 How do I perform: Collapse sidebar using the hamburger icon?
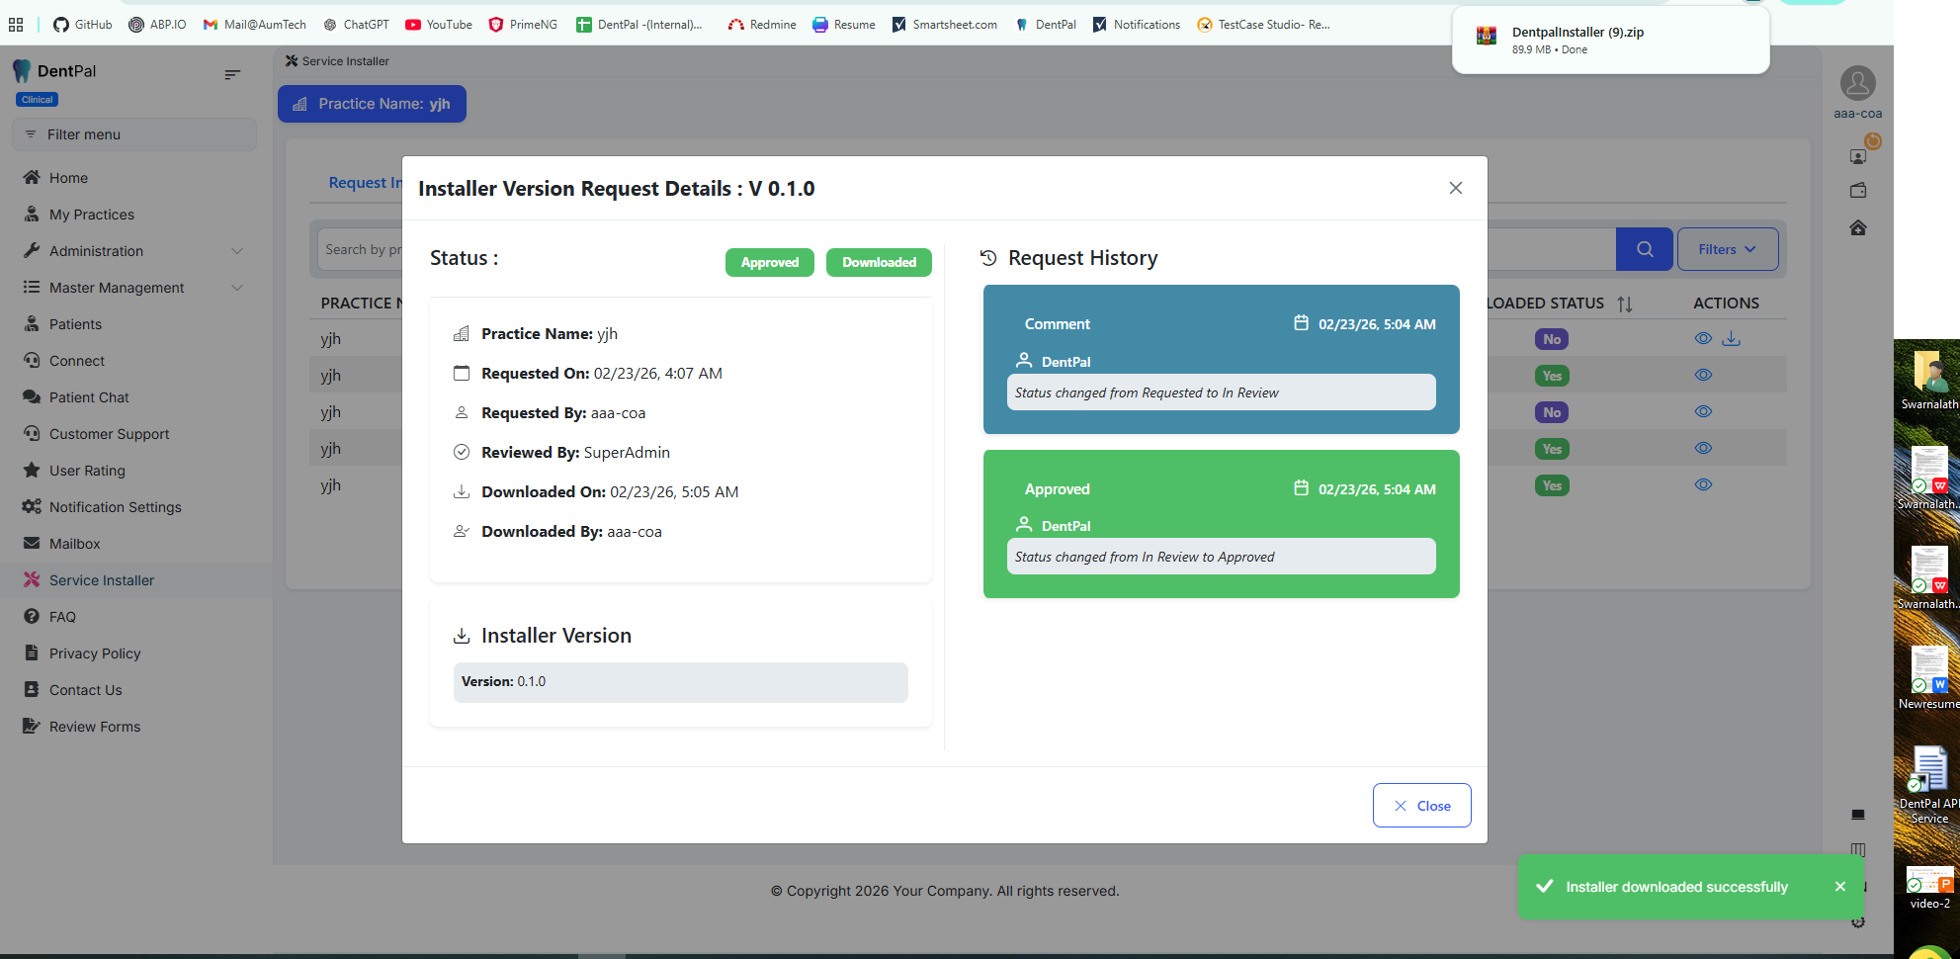[x=232, y=74]
